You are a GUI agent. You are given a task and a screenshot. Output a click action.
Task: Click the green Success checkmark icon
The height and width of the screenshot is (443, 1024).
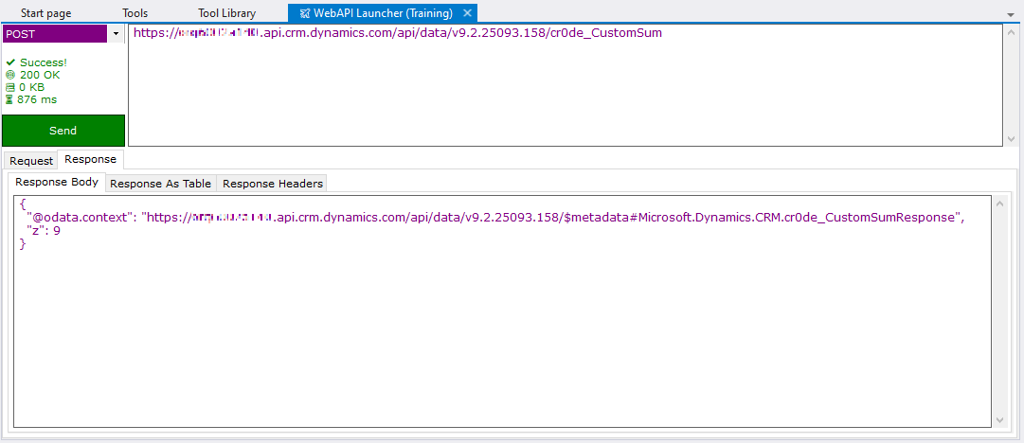tap(10, 62)
